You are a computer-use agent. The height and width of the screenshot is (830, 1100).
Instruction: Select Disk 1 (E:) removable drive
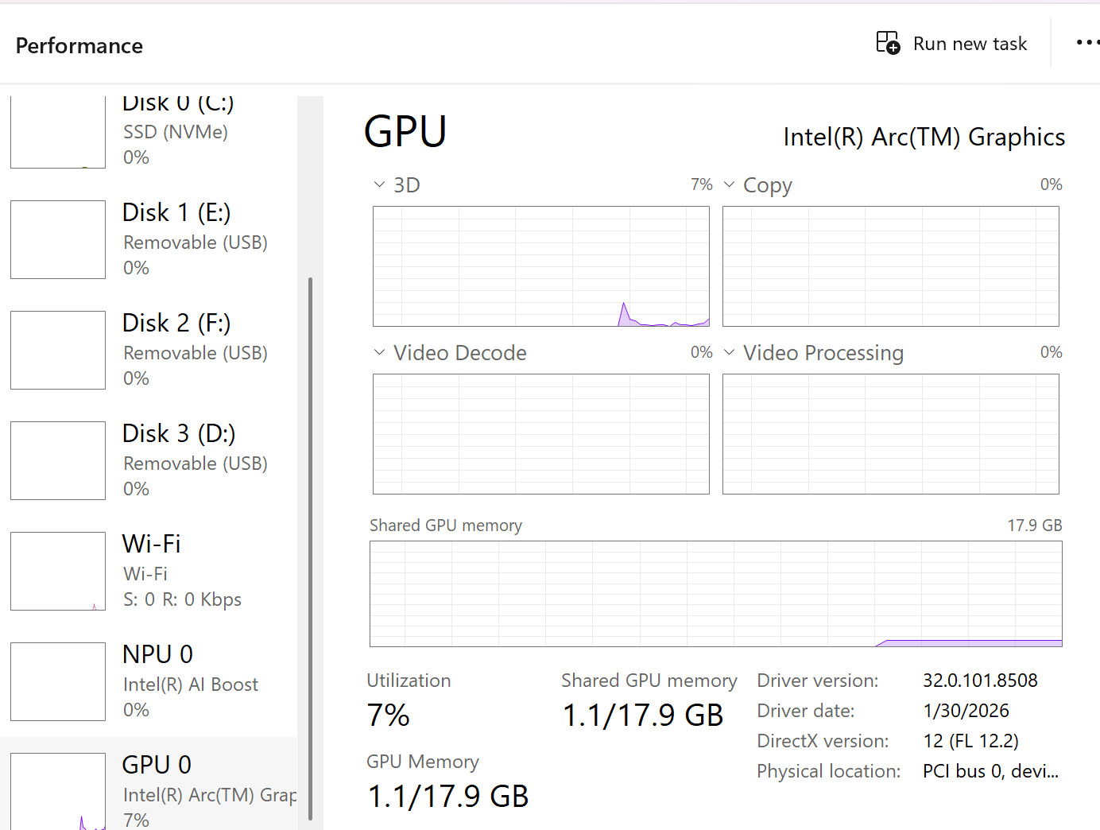tap(149, 240)
